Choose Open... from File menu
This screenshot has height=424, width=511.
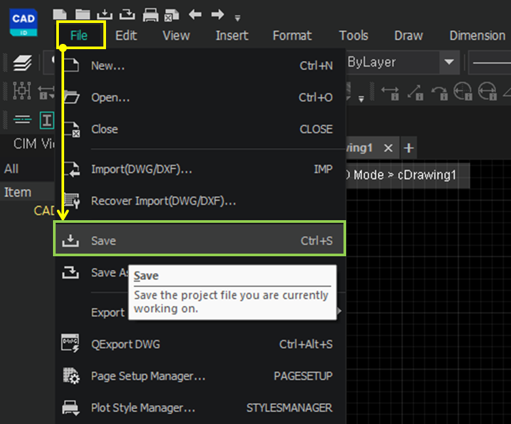[x=200, y=97]
